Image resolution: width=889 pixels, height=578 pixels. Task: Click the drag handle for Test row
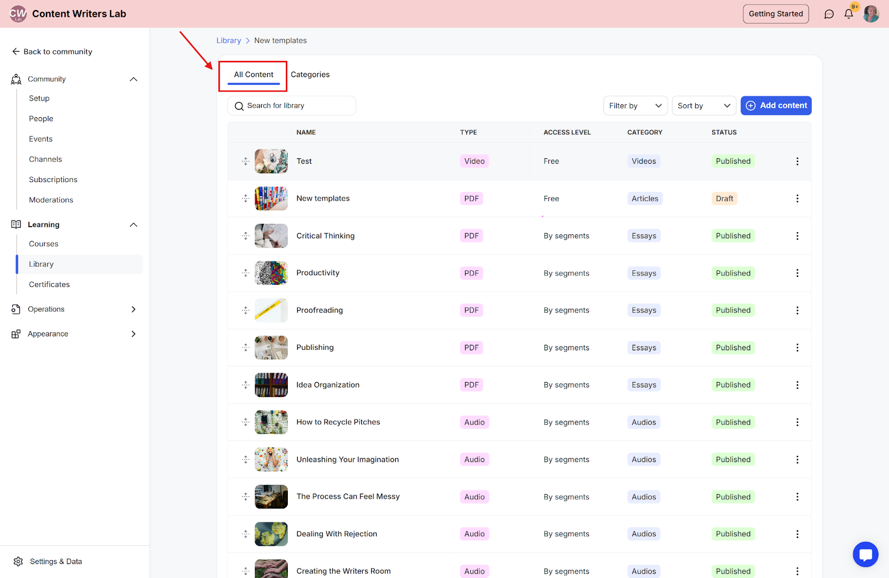pos(246,162)
